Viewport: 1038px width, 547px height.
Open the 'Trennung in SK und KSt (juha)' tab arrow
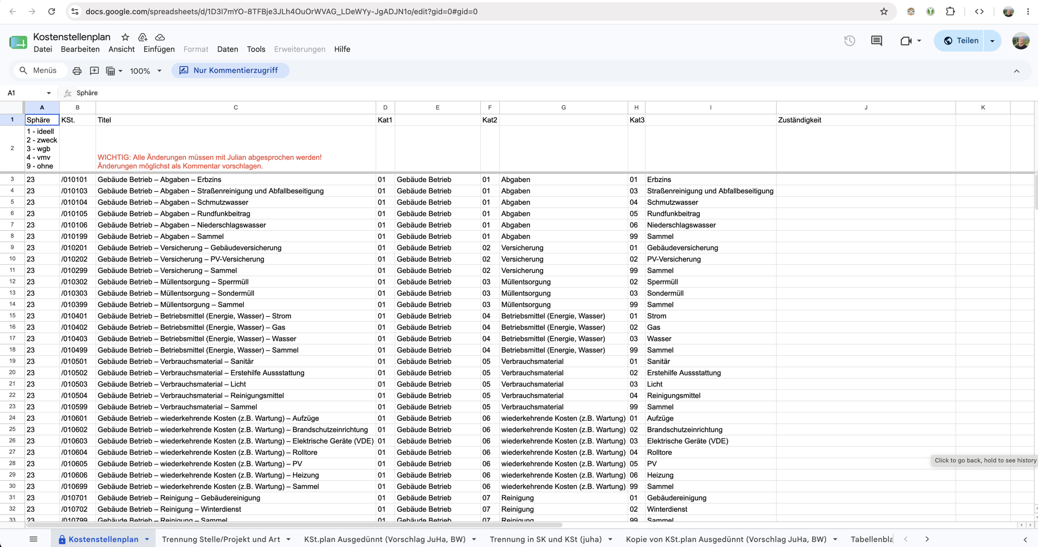coord(610,539)
